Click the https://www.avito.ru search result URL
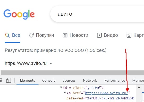144x102 pixels. coord(26,63)
